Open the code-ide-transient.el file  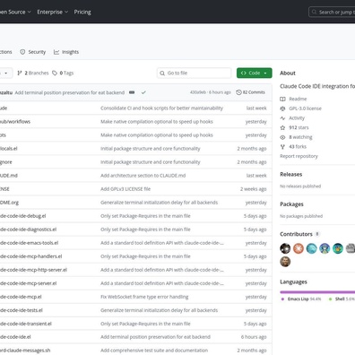[26, 324]
